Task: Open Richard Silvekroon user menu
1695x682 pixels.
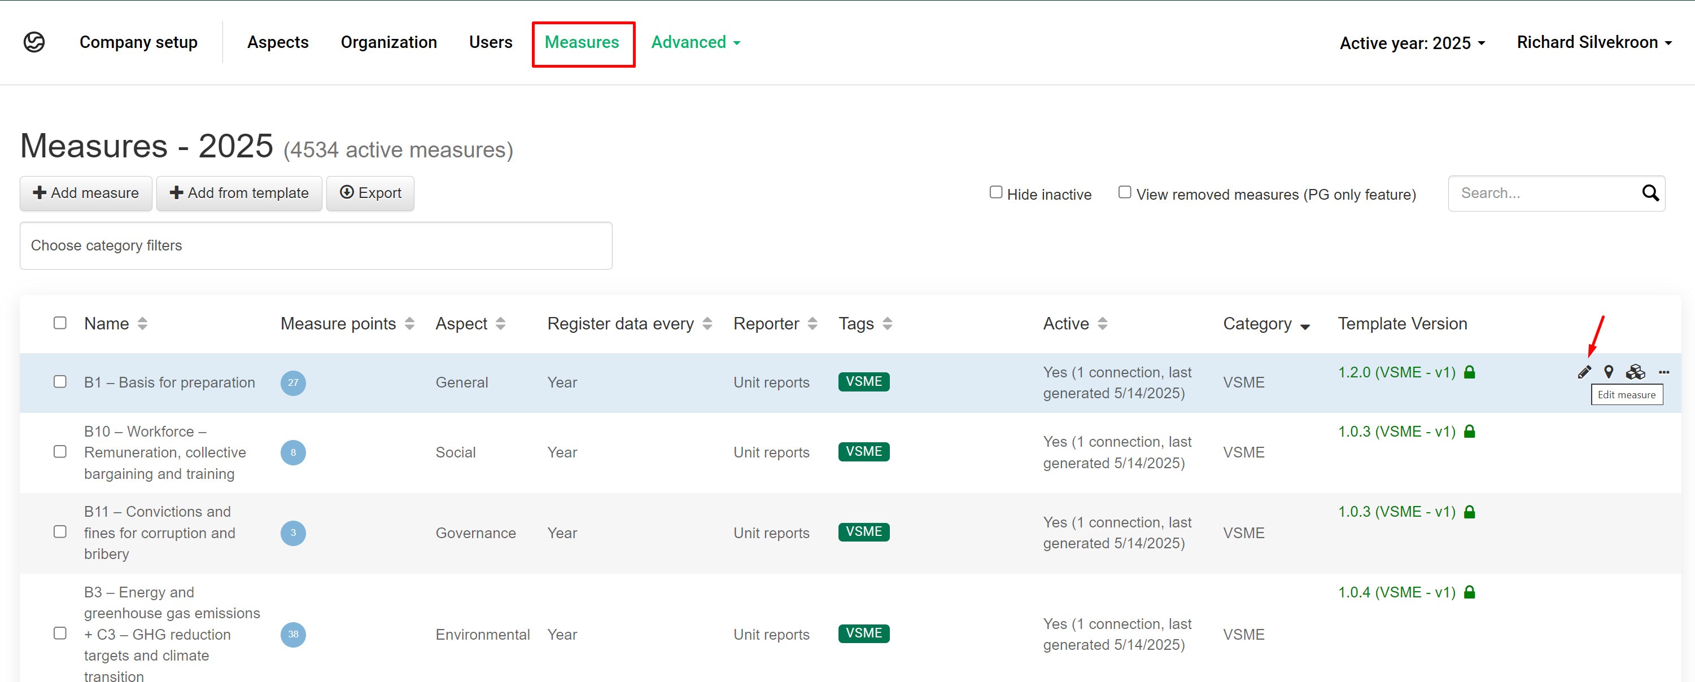Action: point(1594,43)
